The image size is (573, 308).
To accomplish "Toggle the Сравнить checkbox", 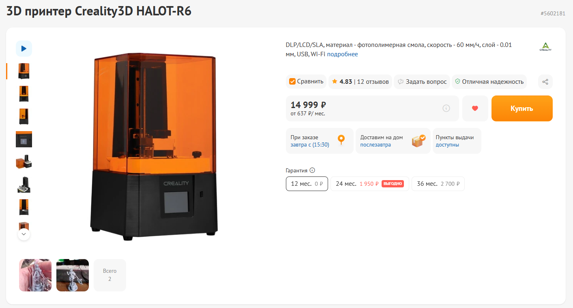I will [x=292, y=82].
